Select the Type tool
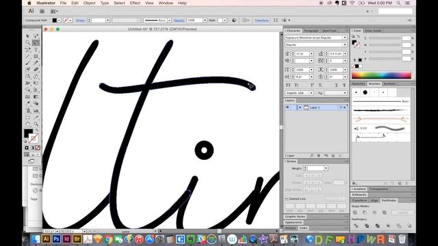The height and width of the screenshot is (246, 438). coord(36,50)
